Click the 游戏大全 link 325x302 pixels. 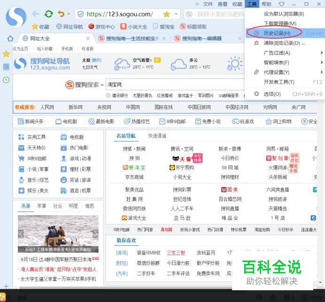[x=134, y=218]
